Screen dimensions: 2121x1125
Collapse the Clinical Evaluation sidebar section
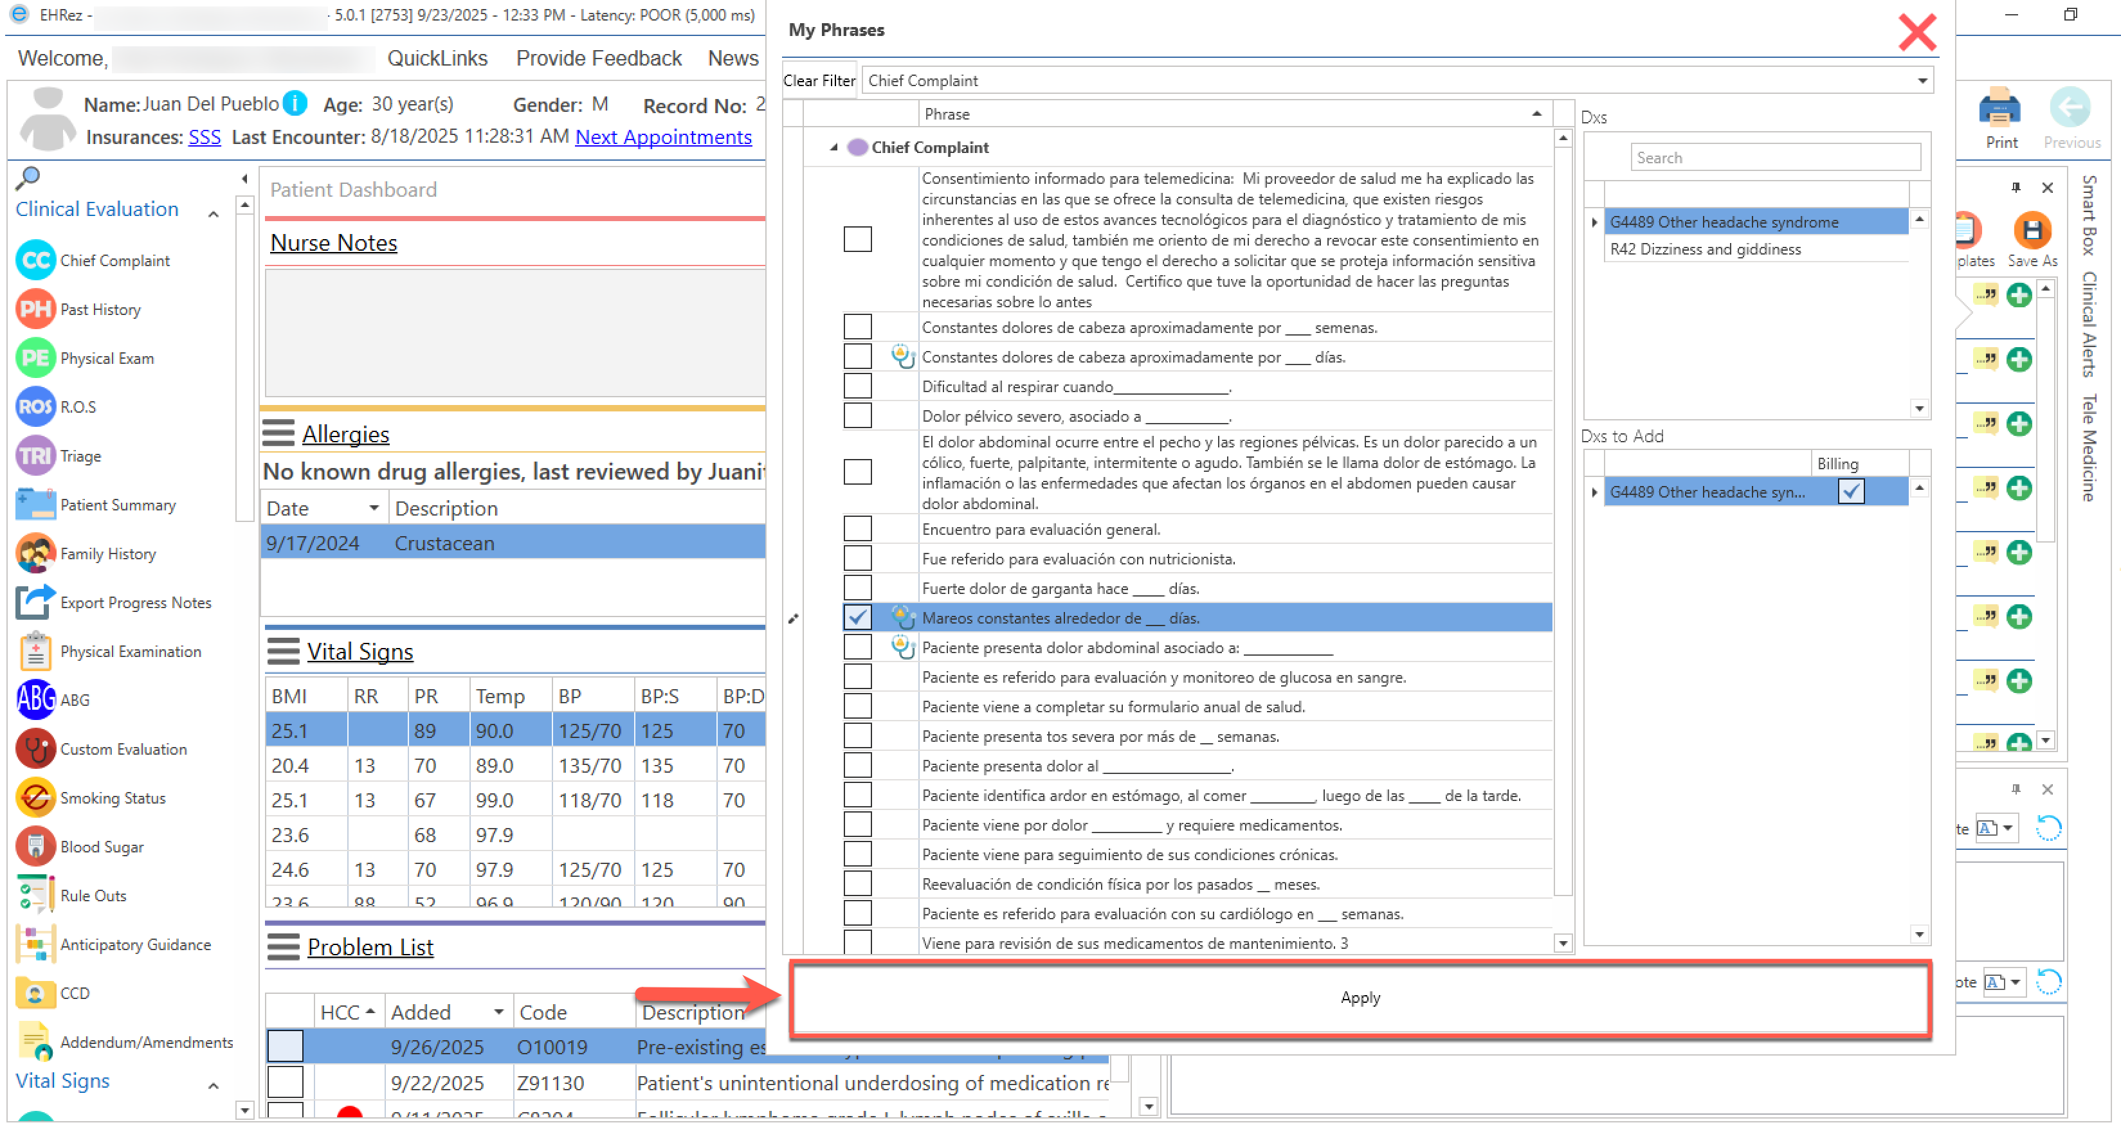point(214,213)
